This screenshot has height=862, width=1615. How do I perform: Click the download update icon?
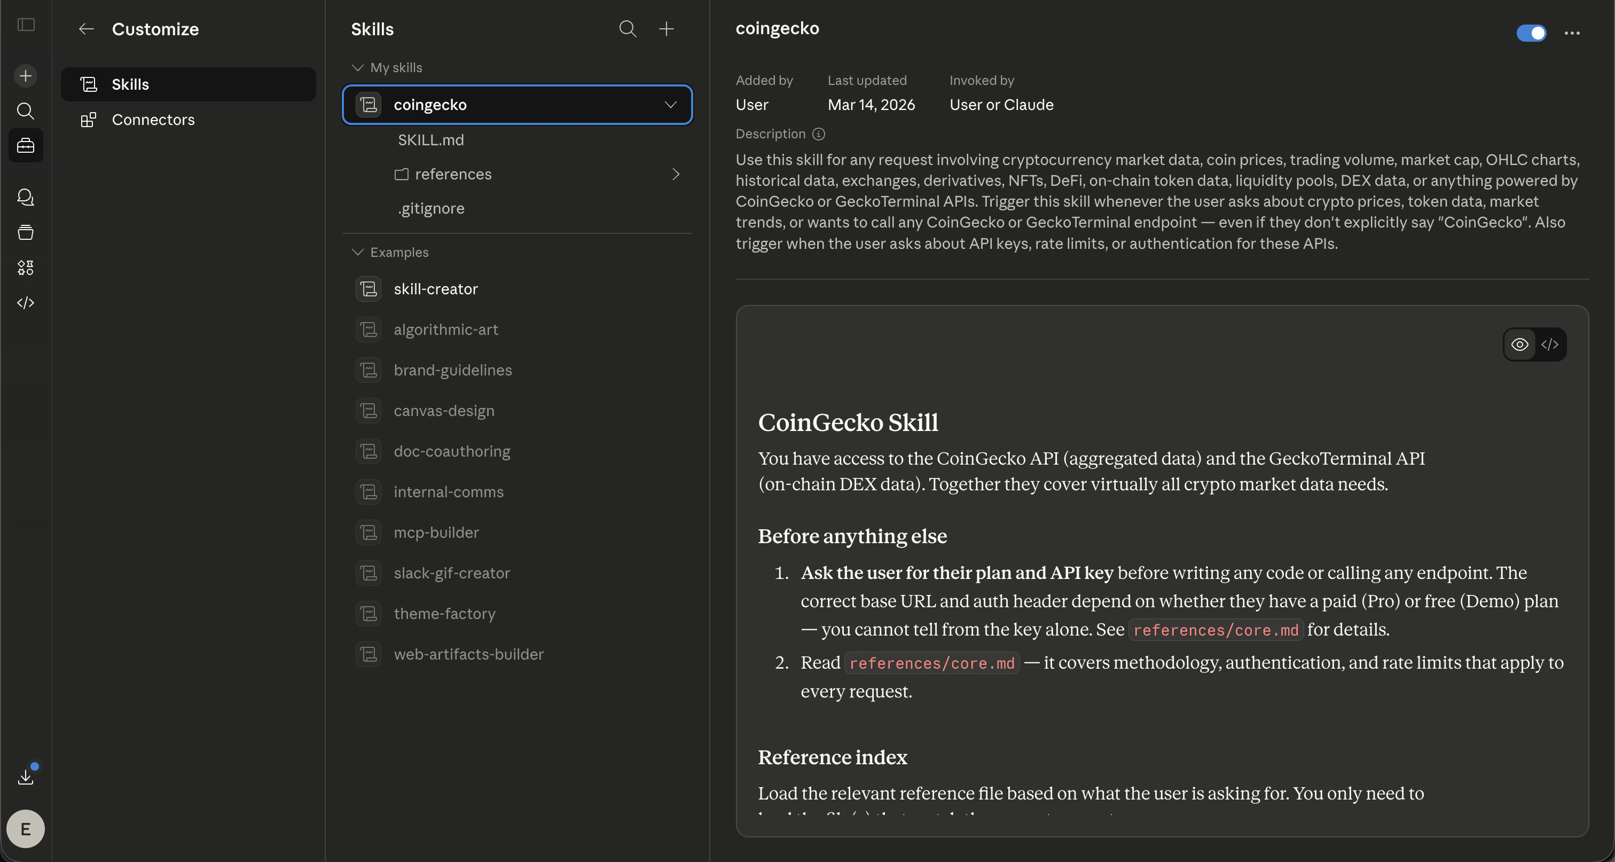click(x=26, y=777)
